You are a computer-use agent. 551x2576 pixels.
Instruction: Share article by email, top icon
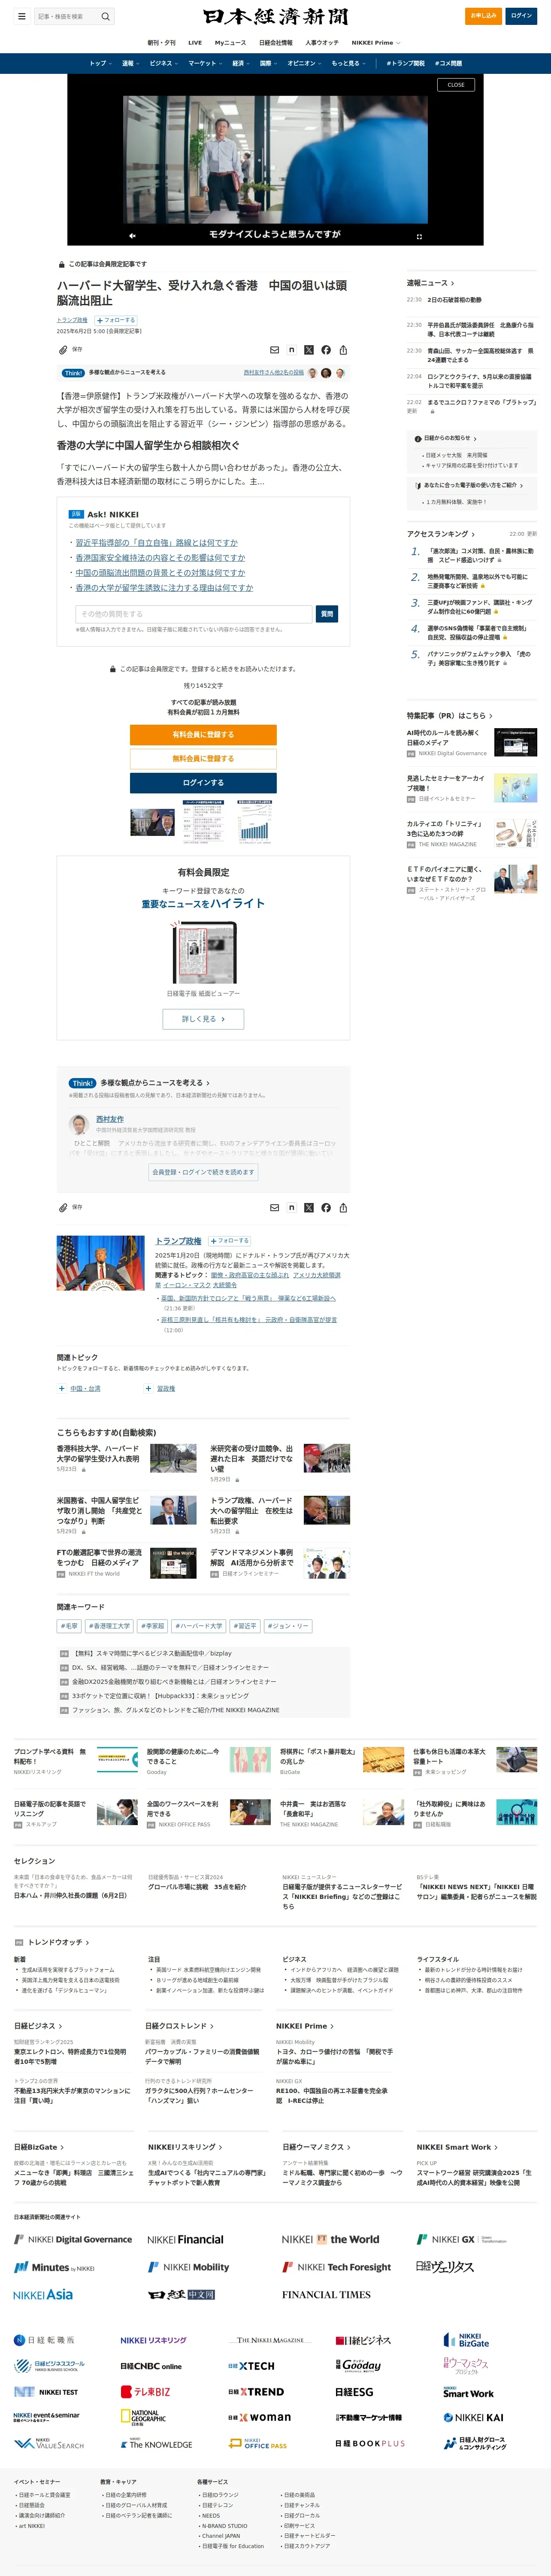[274, 350]
